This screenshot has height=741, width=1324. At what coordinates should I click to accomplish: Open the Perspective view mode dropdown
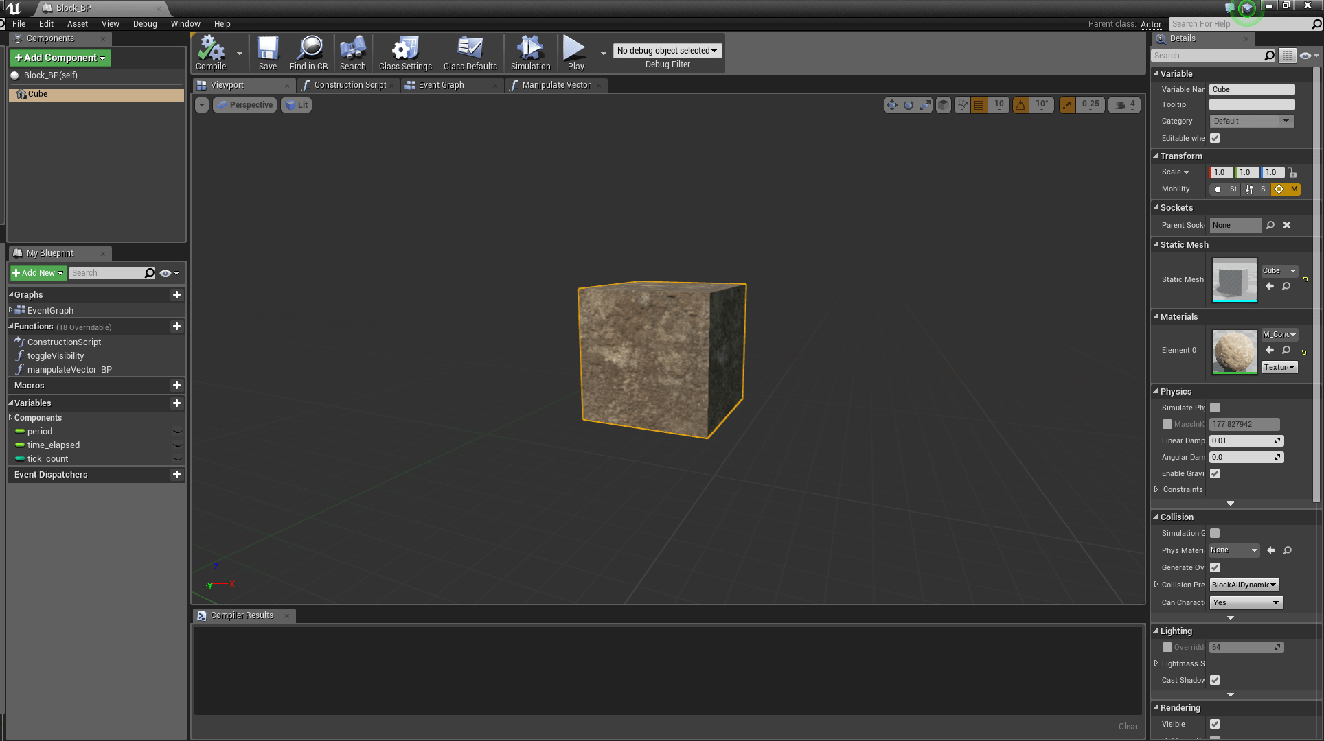point(244,104)
